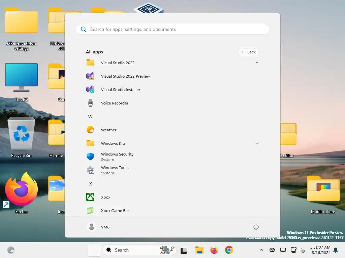The width and height of the screenshot is (345, 258).
Task: Open Voice Recorder list entry text
Action: 115,103
